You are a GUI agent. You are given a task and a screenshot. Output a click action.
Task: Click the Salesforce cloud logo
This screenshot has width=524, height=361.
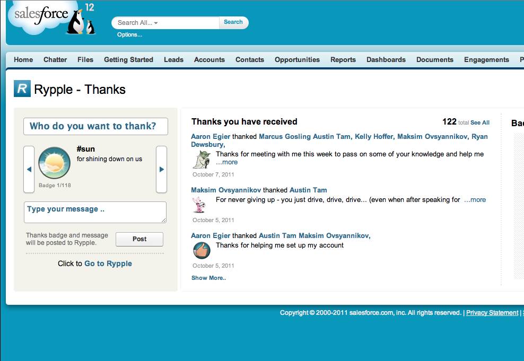tap(42, 16)
